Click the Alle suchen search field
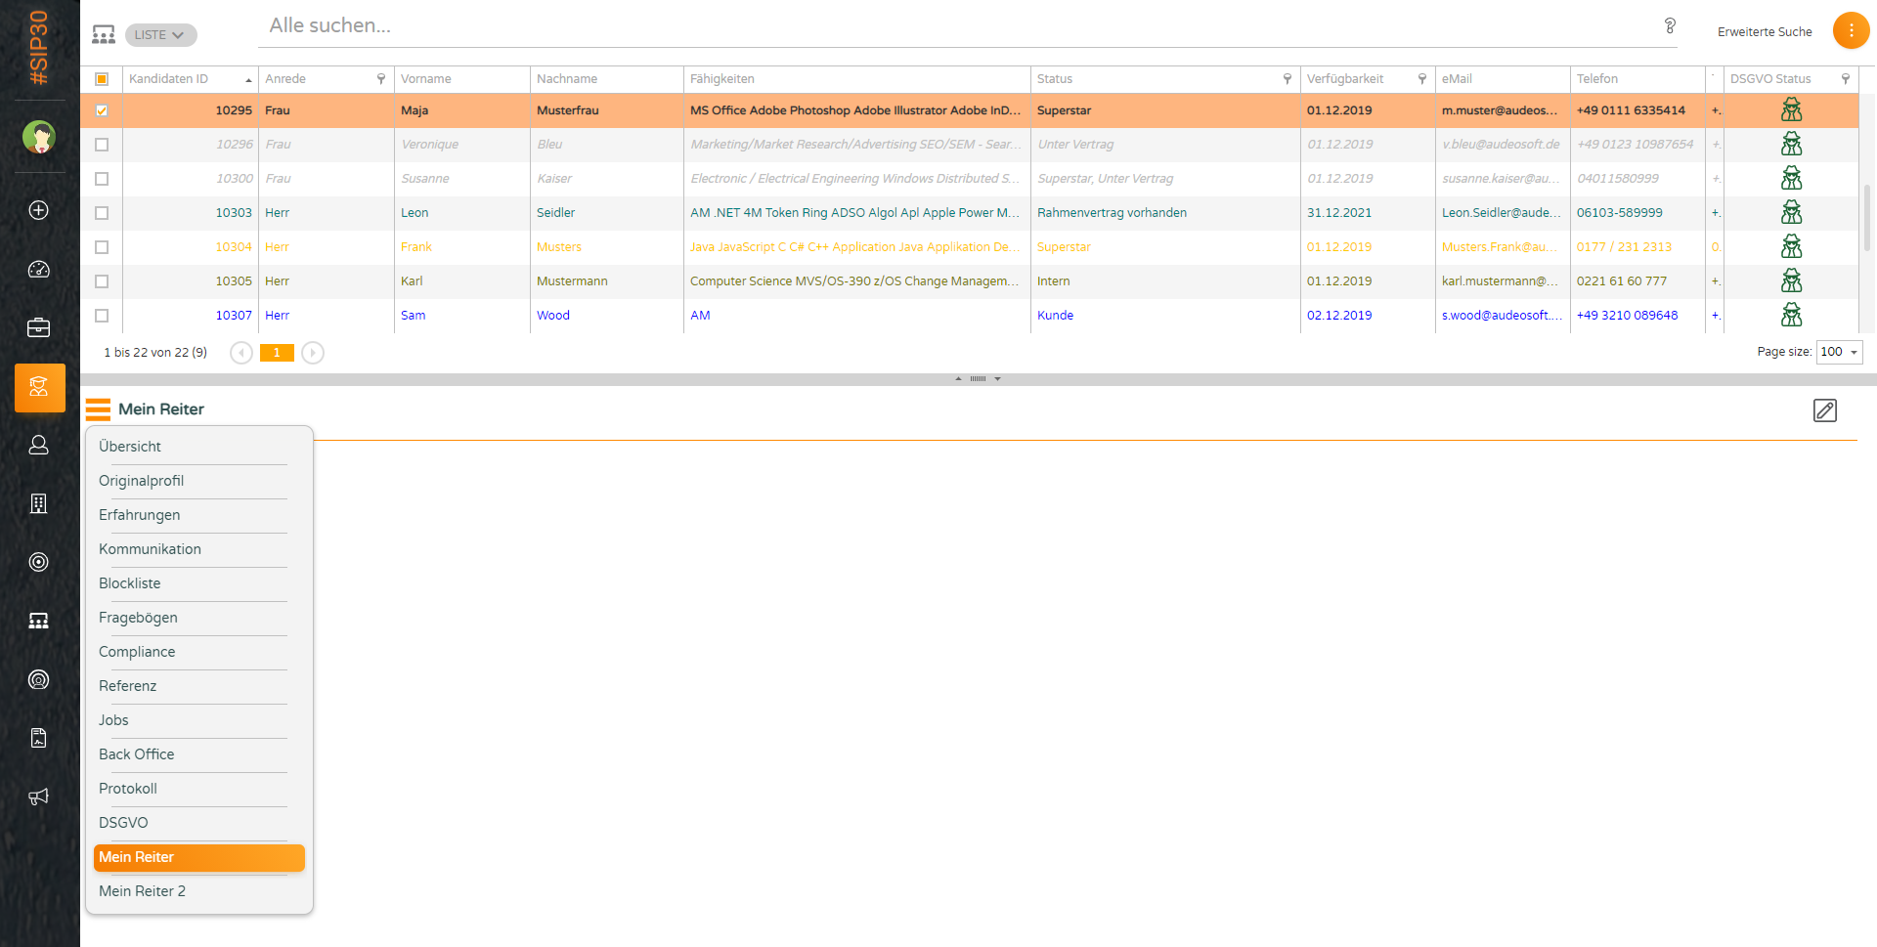This screenshot has height=947, width=1877. [x=958, y=26]
